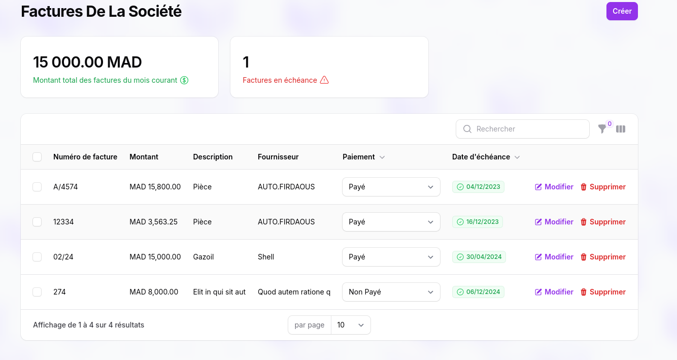Open the payment status dropdown for invoice 274
The width and height of the screenshot is (677, 360).
click(x=391, y=292)
